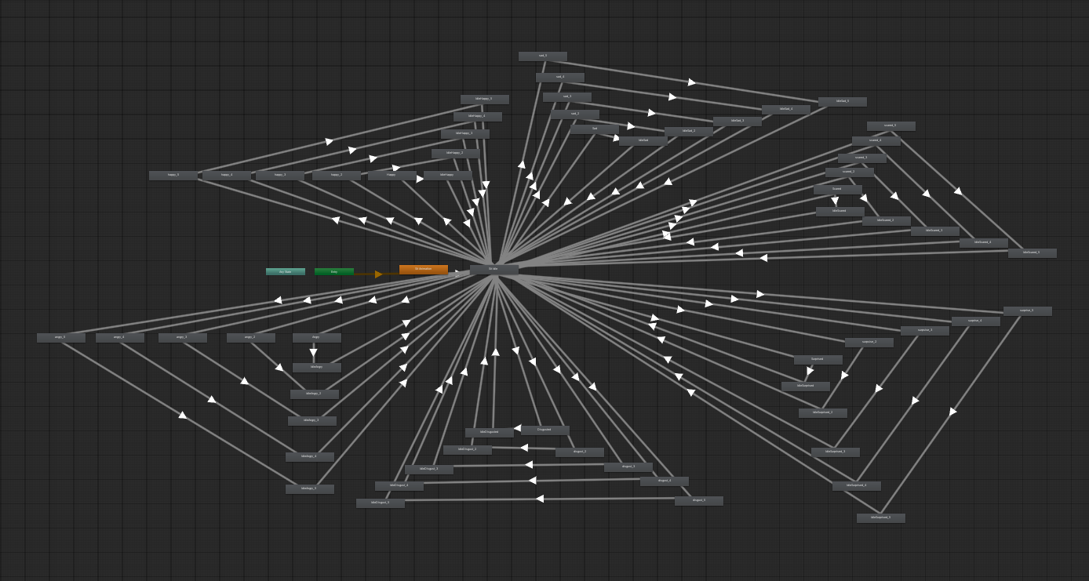
Task: Select the sad_3 state node
Action: 567,97
